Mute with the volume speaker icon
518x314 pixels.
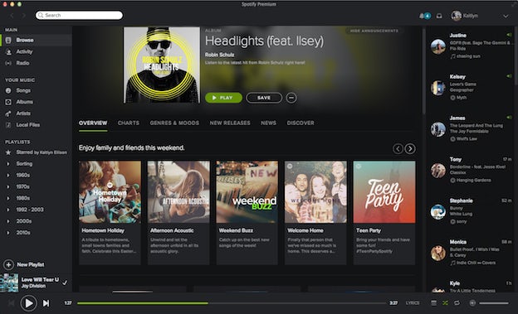point(472,302)
